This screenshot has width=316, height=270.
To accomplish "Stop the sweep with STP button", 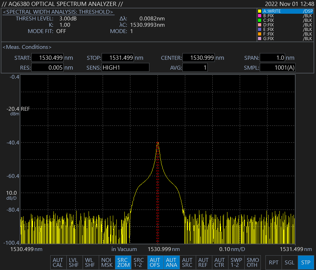I will [x=306, y=263].
